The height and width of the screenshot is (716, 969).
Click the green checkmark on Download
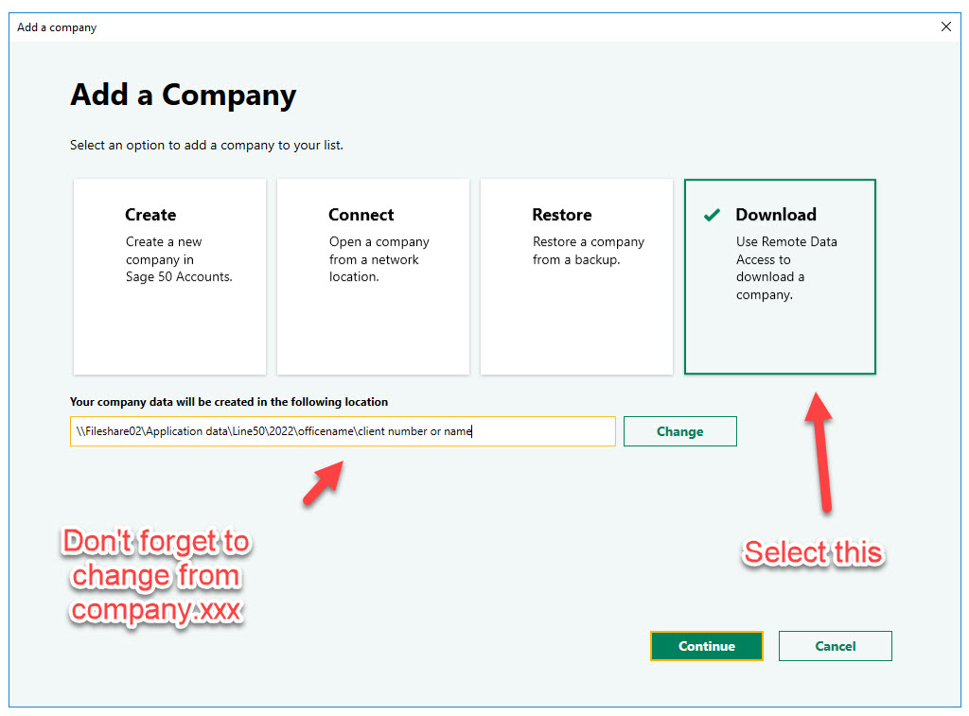coord(713,216)
